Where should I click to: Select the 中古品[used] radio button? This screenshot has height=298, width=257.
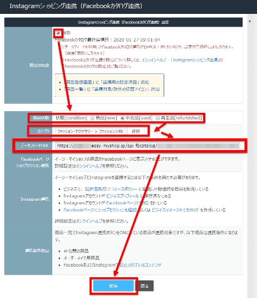point(123,118)
